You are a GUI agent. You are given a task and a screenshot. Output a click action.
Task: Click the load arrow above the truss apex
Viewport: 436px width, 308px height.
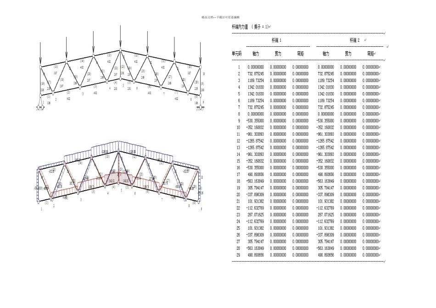[120, 36]
